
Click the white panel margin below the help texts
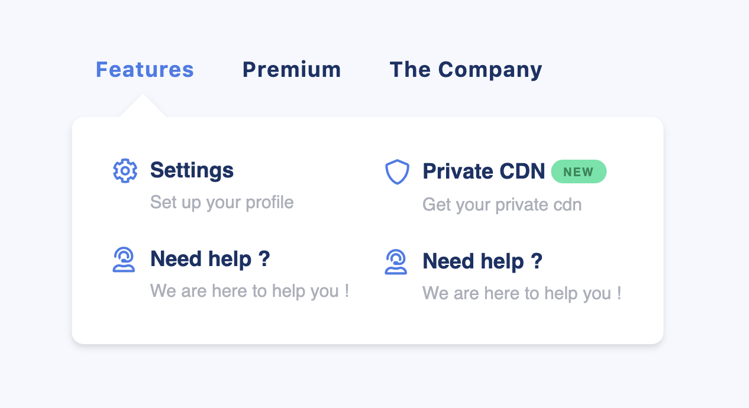pos(367,324)
